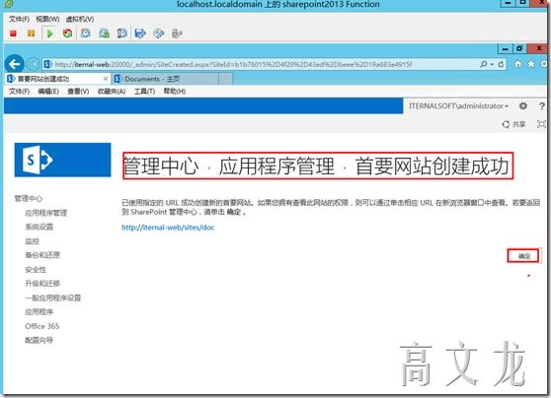Image resolution: width=551 pixels, height=398 pixels.
Task: Click the revert to snapshot toolbar icon
Action: click(104, 33)
